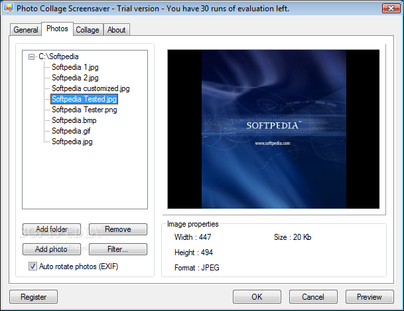The image size is (404, 311).
Task: Select the C:\Softpedia folder entry
Action: point(58,56)
